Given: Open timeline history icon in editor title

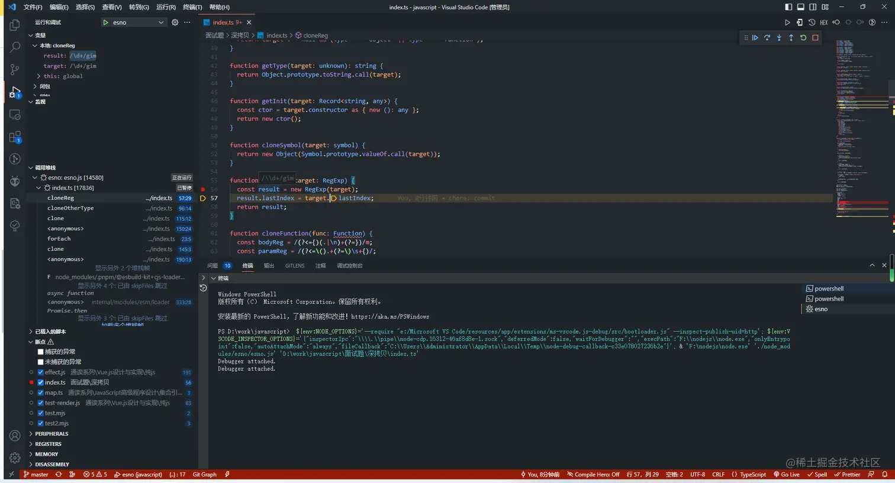Looking at the screenshot, I should [812, 22].
